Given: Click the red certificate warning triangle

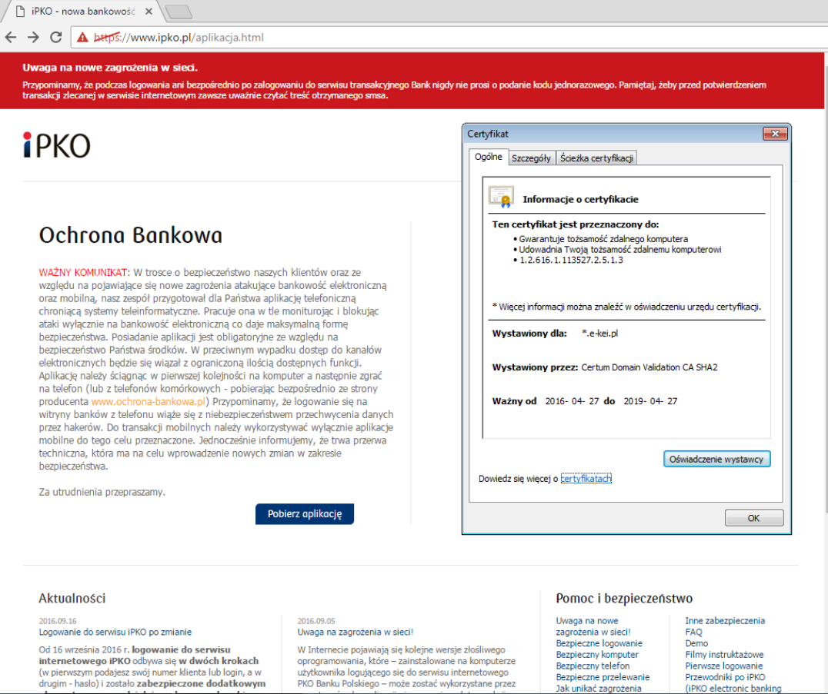Looking at the screenshot, I should tap(82, 38).
